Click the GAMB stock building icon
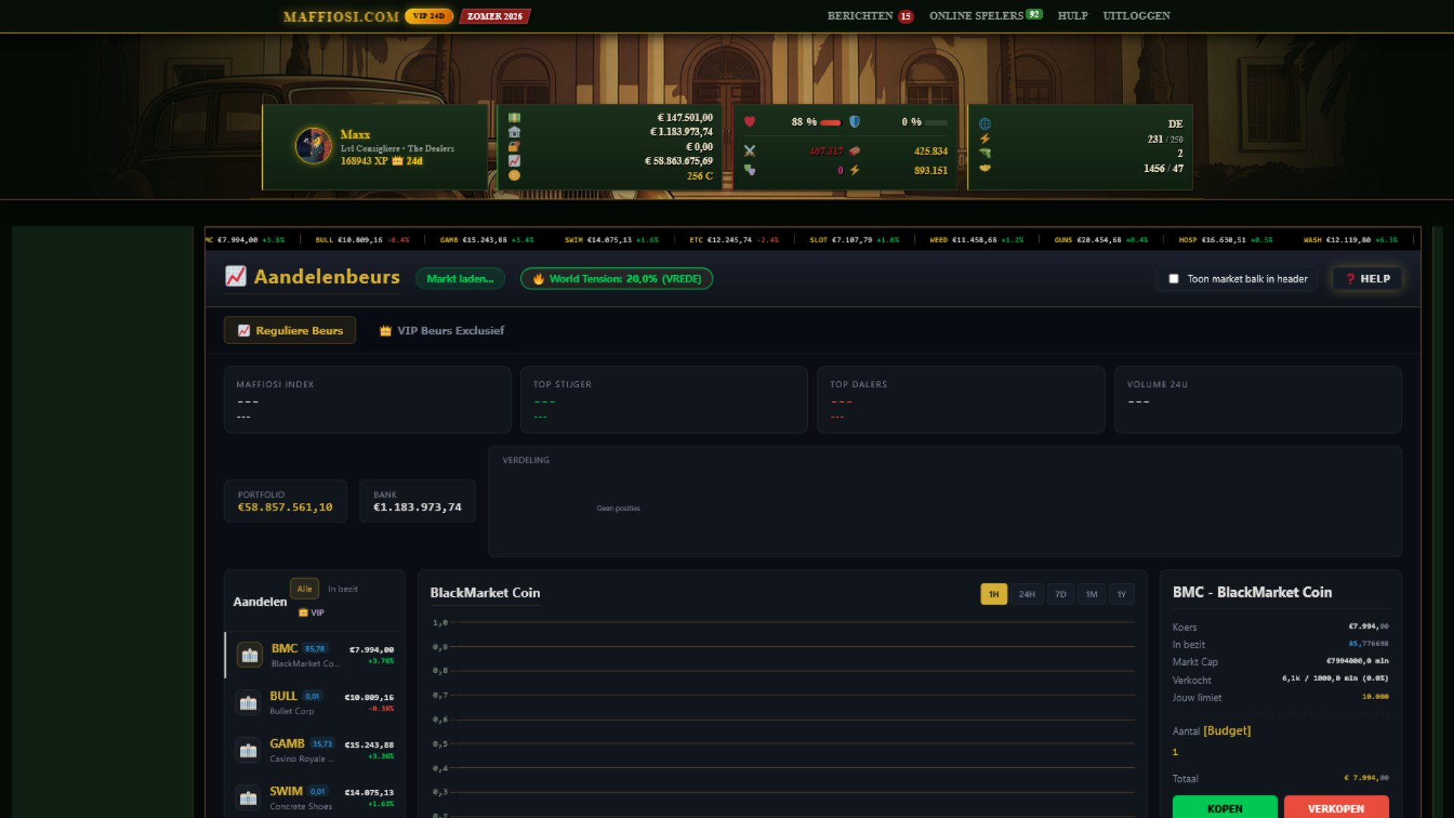 pos(248,751)
